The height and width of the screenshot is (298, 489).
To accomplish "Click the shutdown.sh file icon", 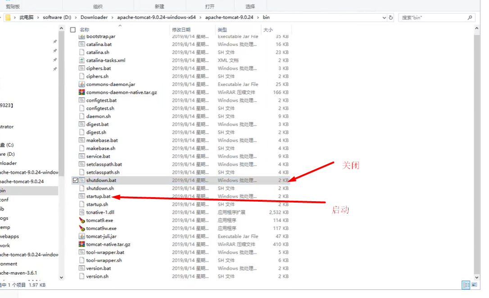I will [x=81, y=188].
